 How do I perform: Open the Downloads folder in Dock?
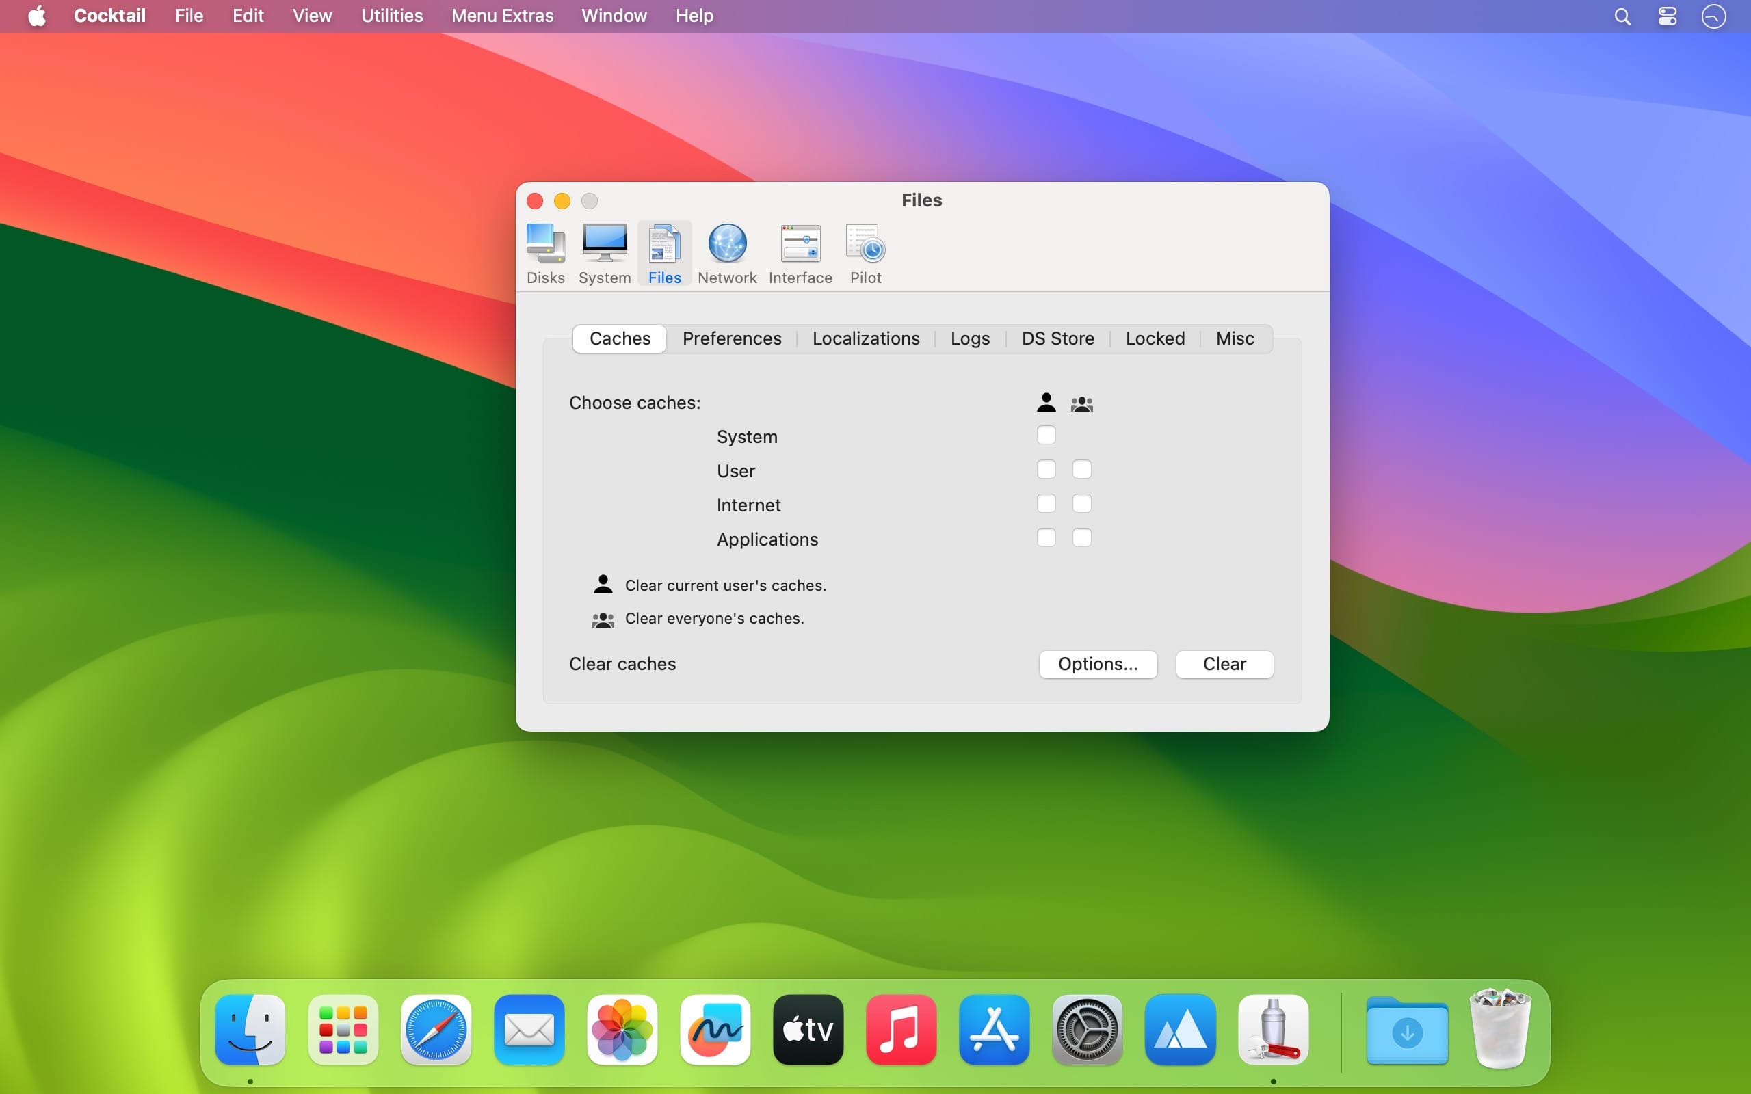coord(1408,1030)
